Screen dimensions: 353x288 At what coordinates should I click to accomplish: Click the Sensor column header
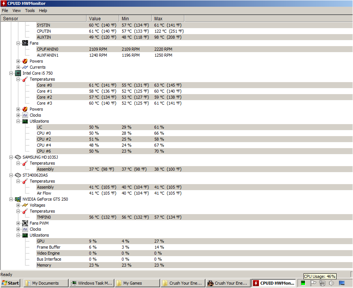[44, 18]
